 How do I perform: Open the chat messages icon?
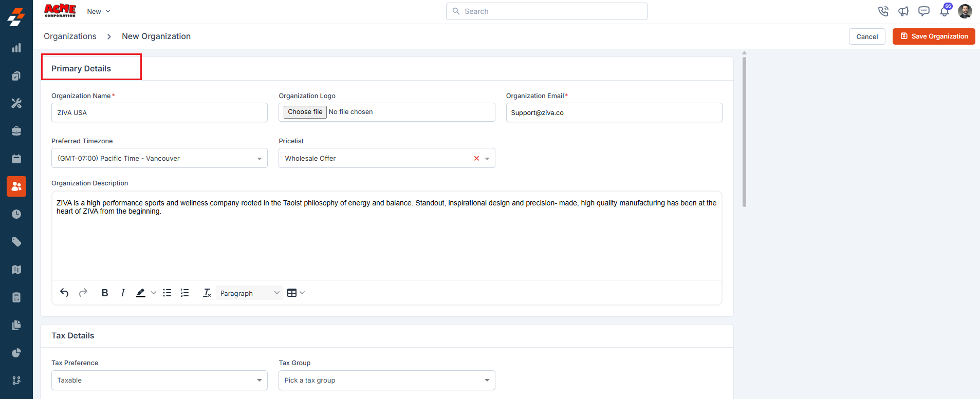point(924,11)
